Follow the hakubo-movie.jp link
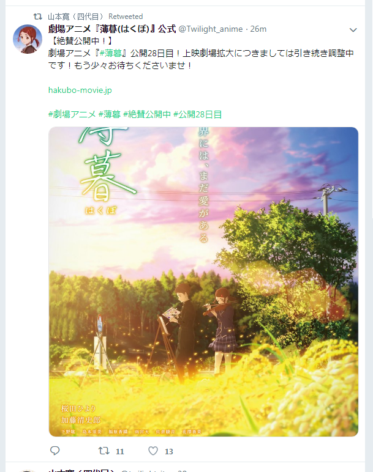Viewport: 373px width, 472px height. click(80, 90)
